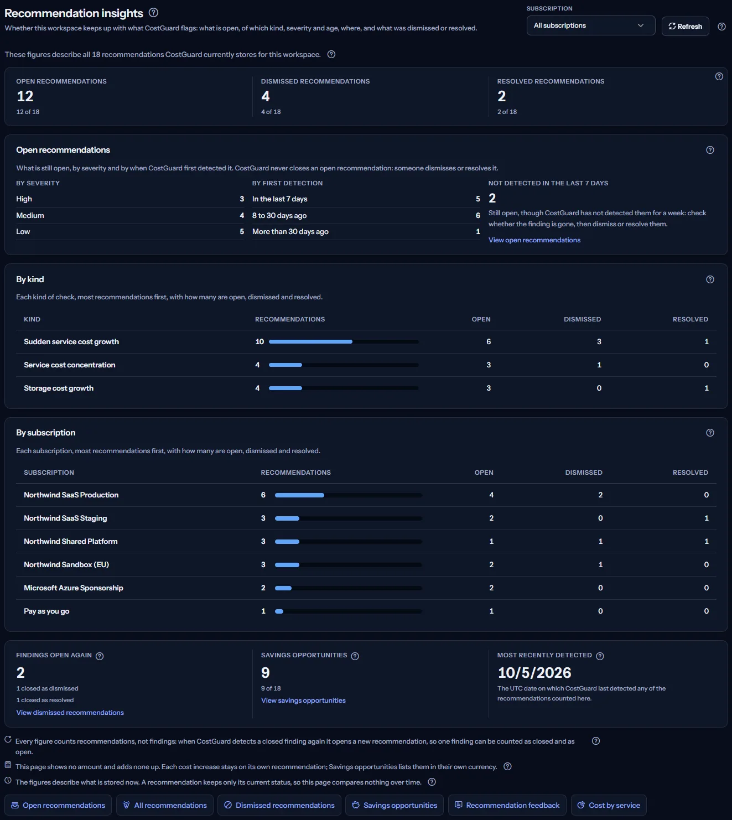This screenshot has width=732, height=820.
Task: Click the Sudden service cost growth bar
Action: [344, 342]
